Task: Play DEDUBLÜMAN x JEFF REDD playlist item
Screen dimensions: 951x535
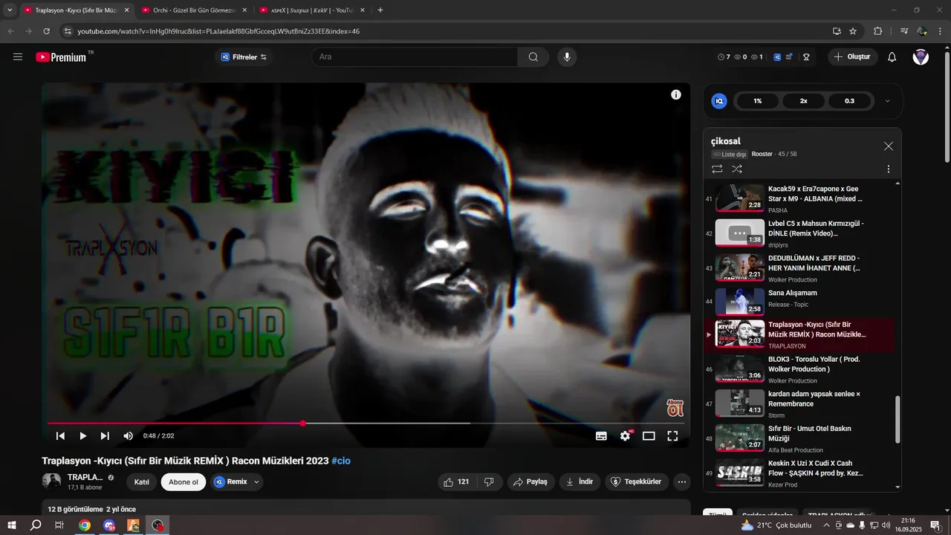Action: [799, 268]
